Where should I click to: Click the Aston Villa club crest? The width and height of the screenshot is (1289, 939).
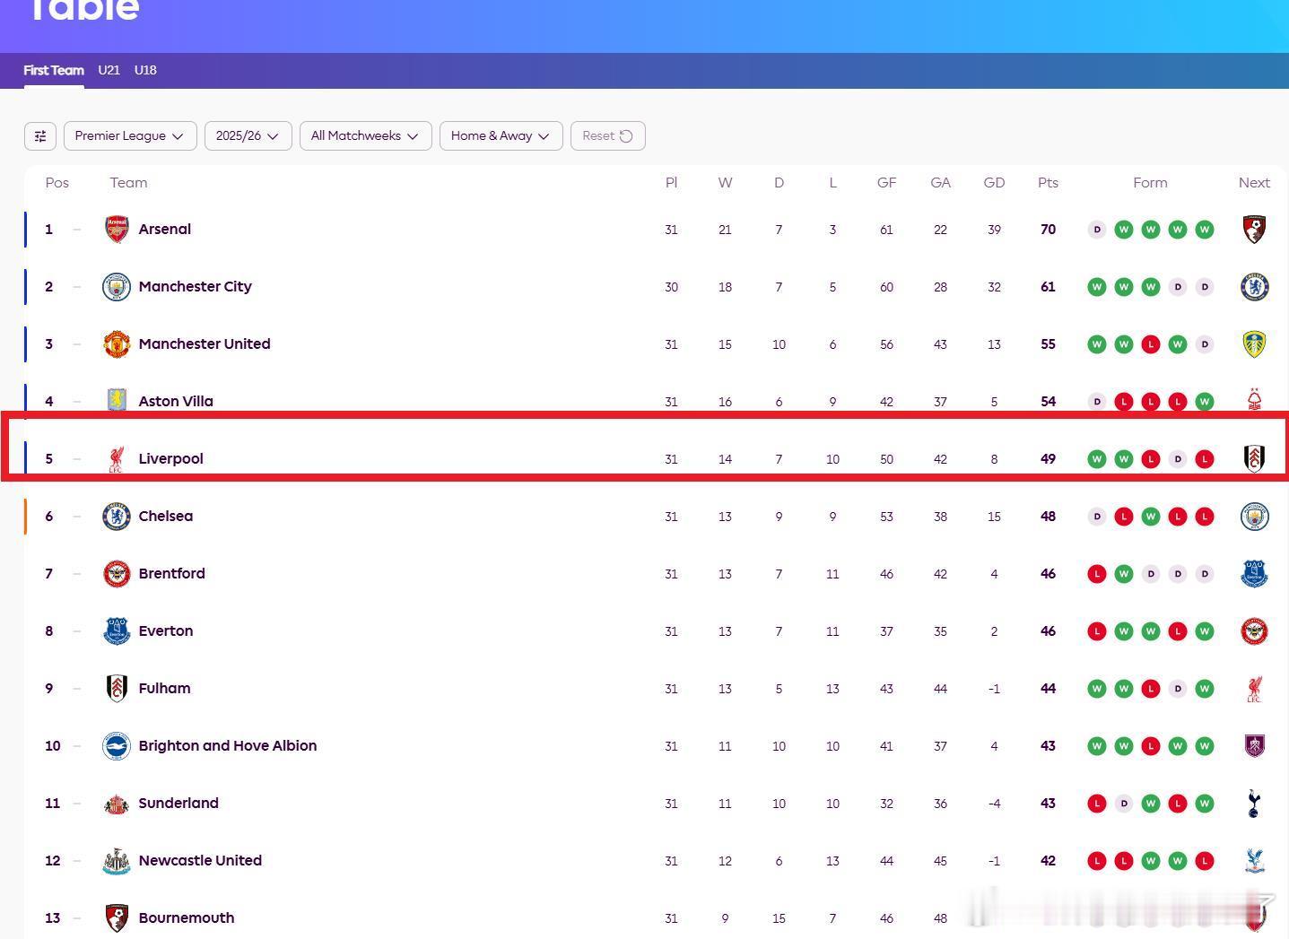117,401
